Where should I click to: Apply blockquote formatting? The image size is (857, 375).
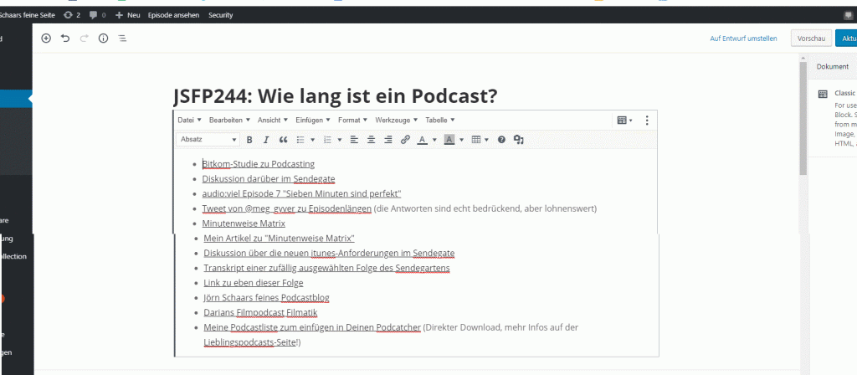click(x=283, y=140)
